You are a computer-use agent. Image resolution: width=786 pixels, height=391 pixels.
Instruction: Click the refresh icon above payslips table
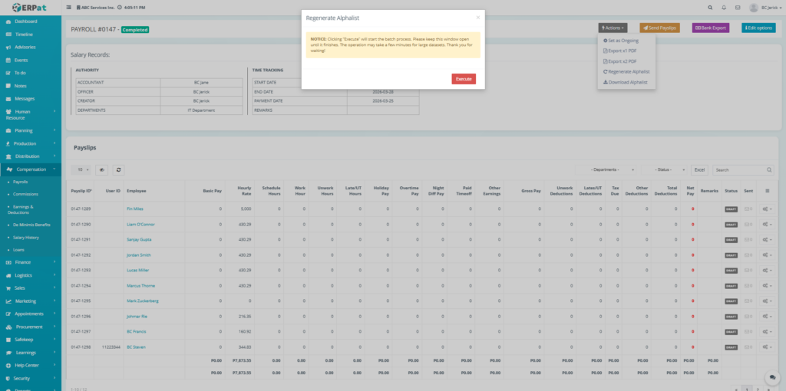[119, 169]
